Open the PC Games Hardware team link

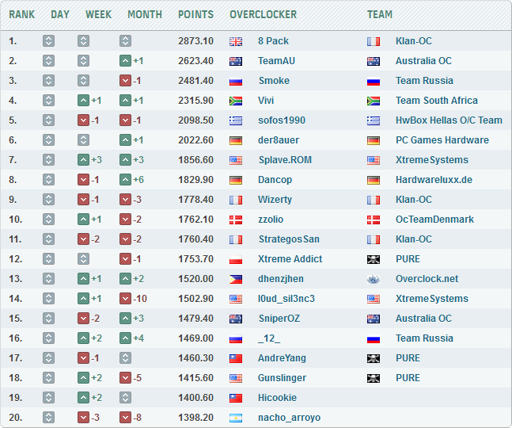(x=442, y=140)
